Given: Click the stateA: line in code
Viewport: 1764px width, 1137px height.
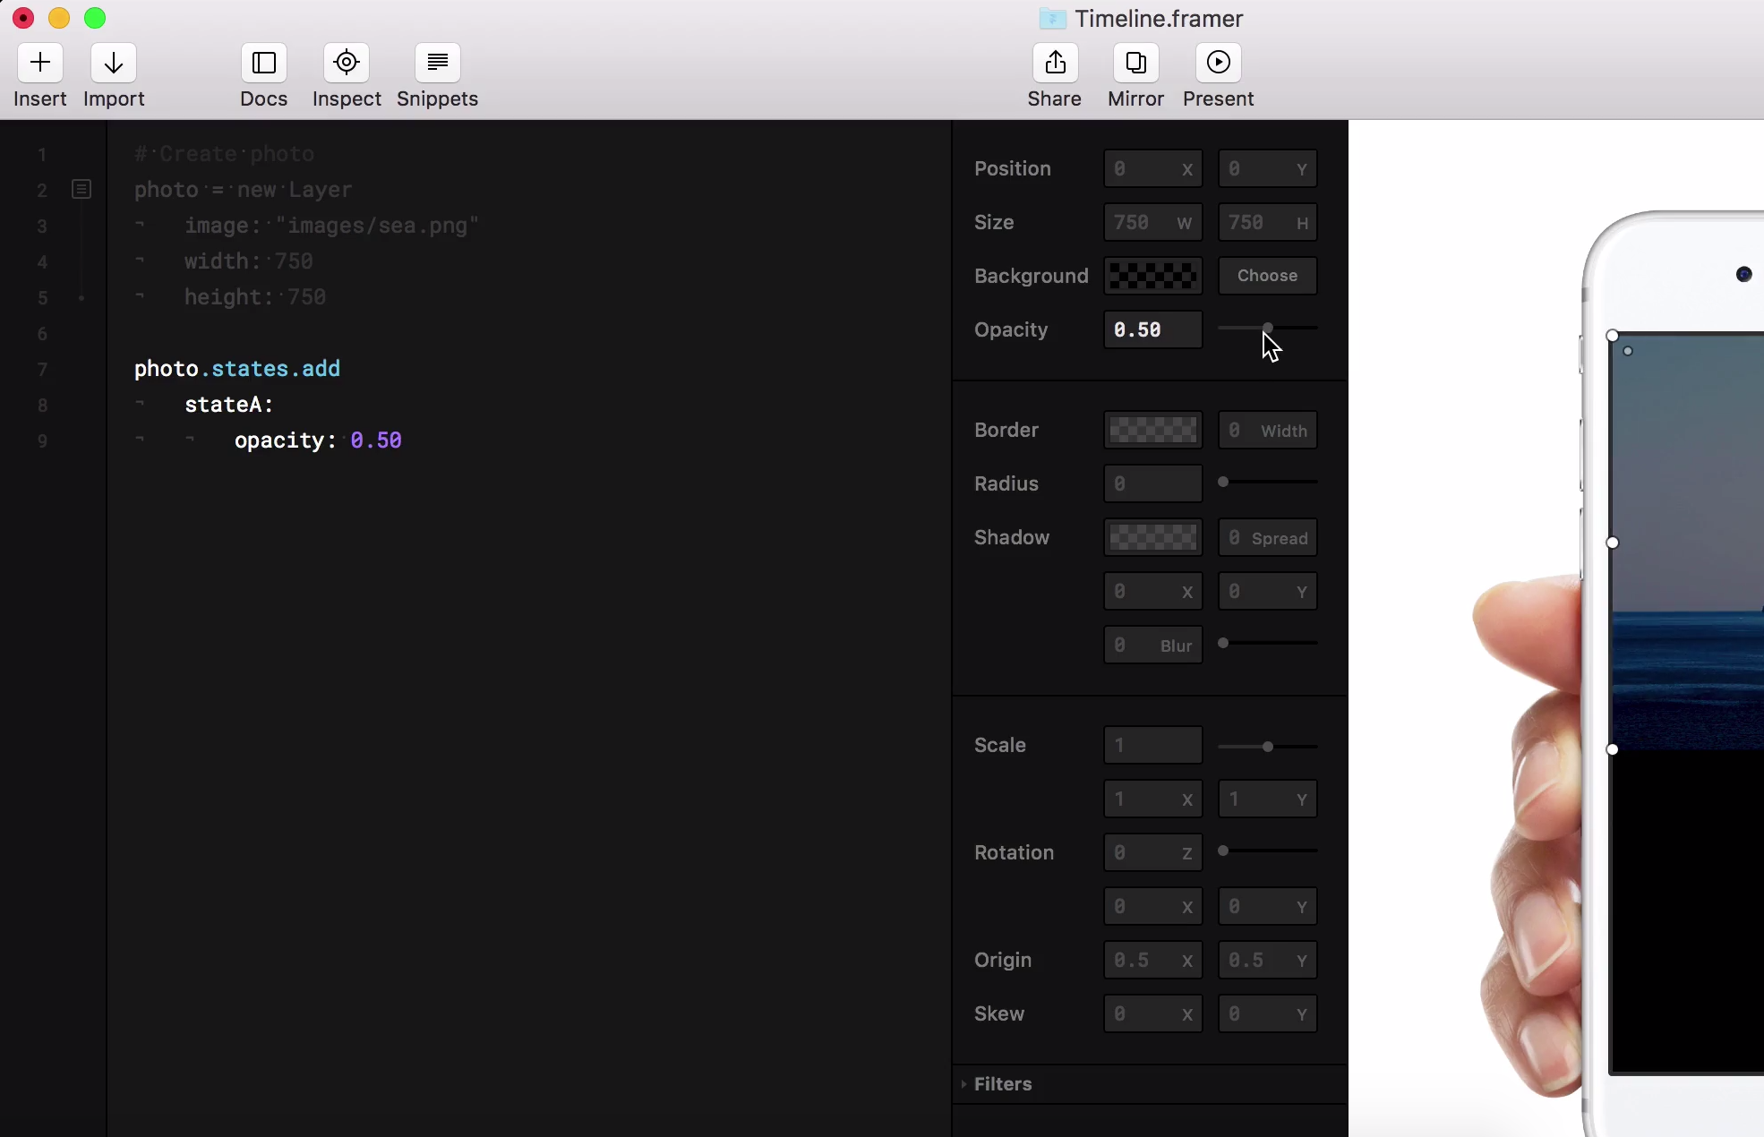Looking at the screenshot, I should coord(229,405).
